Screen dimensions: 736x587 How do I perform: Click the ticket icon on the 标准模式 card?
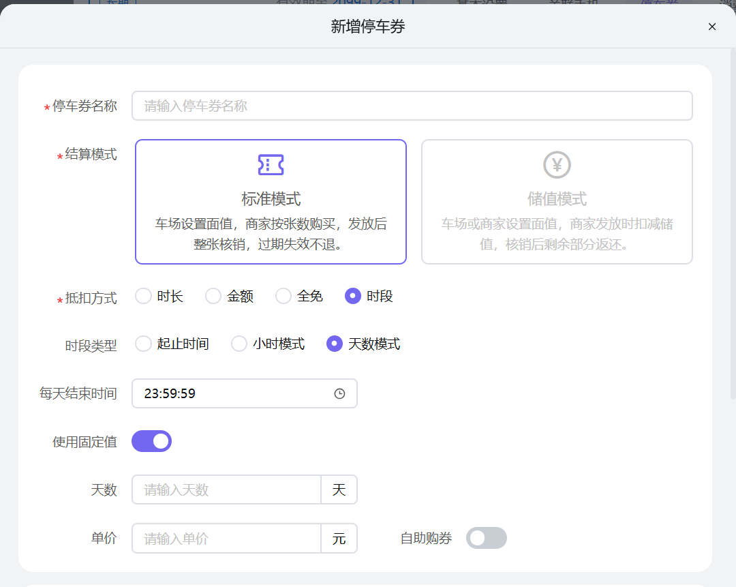click(271, 164)
